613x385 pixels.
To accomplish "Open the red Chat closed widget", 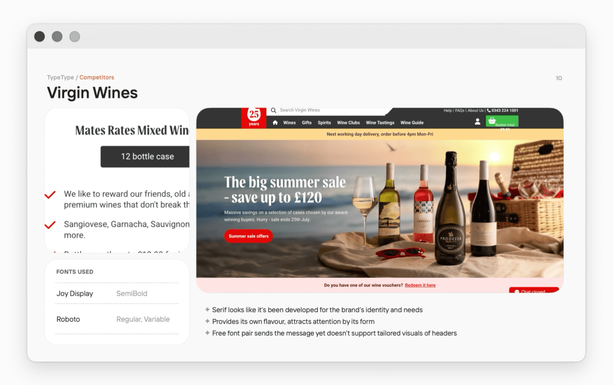I will click(534, 290).
